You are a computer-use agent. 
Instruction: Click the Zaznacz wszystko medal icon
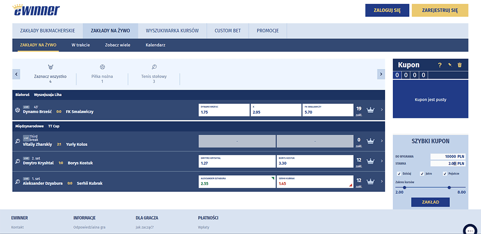50,67
